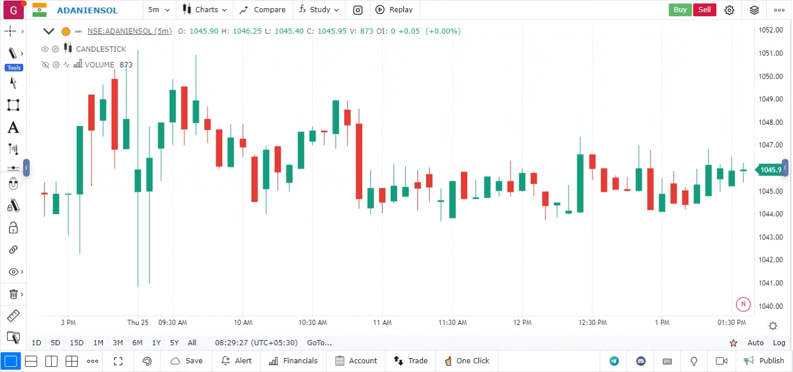
Task: Click the trash delete drawings icon
Action: click(x=13, y=294)
